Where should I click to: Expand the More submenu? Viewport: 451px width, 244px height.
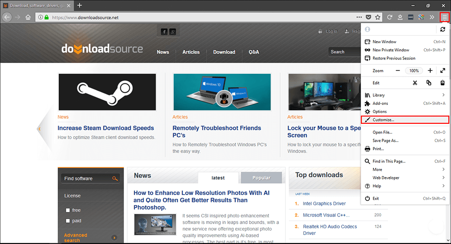coord(405,169)
